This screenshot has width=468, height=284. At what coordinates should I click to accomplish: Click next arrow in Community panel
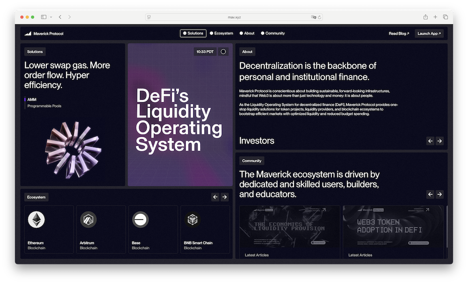pos(439,194)
